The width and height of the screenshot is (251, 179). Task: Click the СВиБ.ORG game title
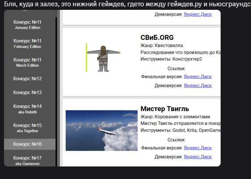157,38
